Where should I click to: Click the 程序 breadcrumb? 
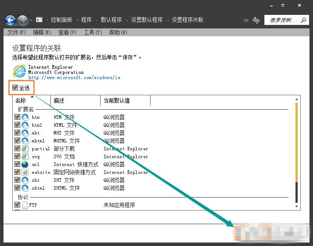click(x=86, y=20)
